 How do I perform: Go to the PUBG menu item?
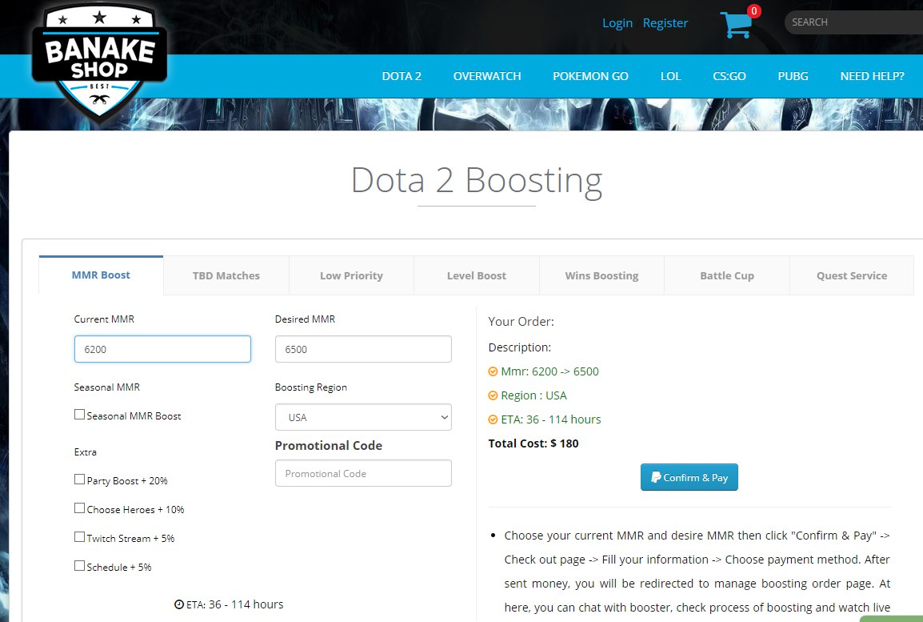pyautogui.click(x=793, y=77)
